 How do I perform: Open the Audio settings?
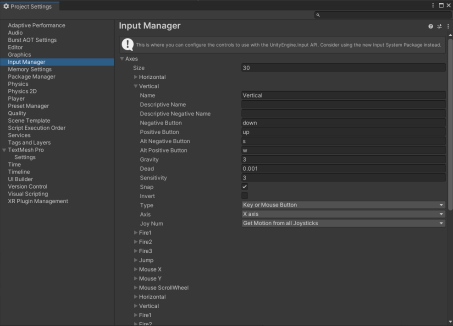pos(15,33)
